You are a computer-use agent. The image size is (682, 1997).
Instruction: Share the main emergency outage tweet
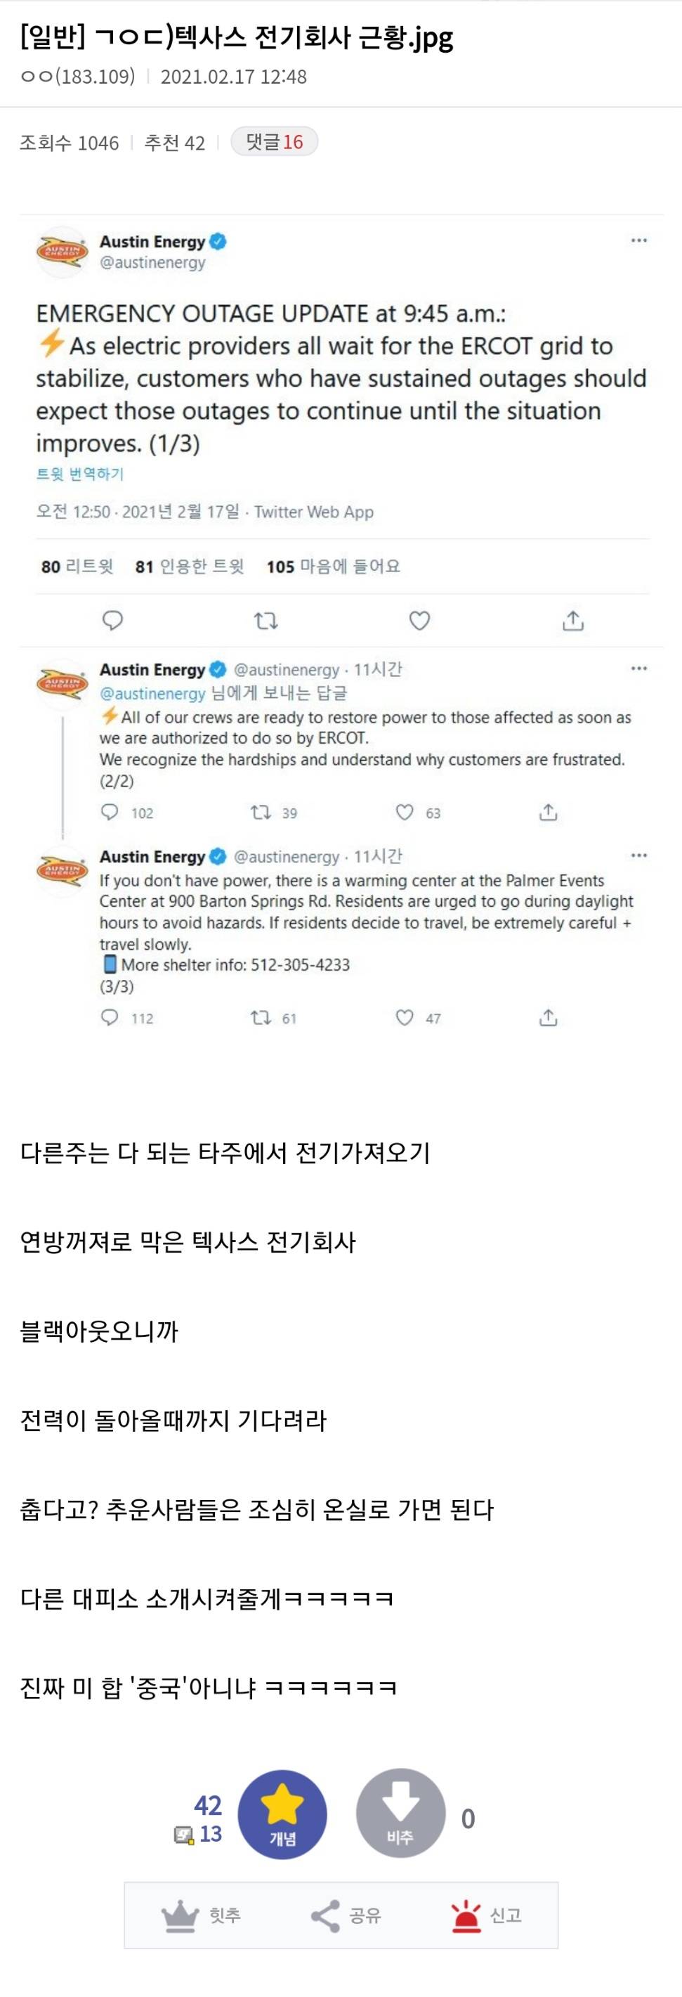pos(572,620)
